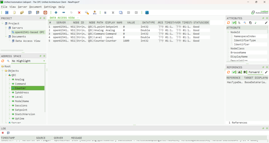Refresh the References panel
This screenshot has height=143, width=269.
coord(228,72)
